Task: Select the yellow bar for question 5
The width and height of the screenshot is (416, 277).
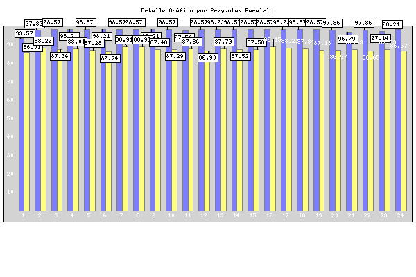Action: point(93,130)
